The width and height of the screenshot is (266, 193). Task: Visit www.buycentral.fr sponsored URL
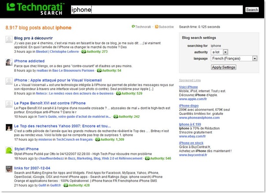click(x=193, y=155)
